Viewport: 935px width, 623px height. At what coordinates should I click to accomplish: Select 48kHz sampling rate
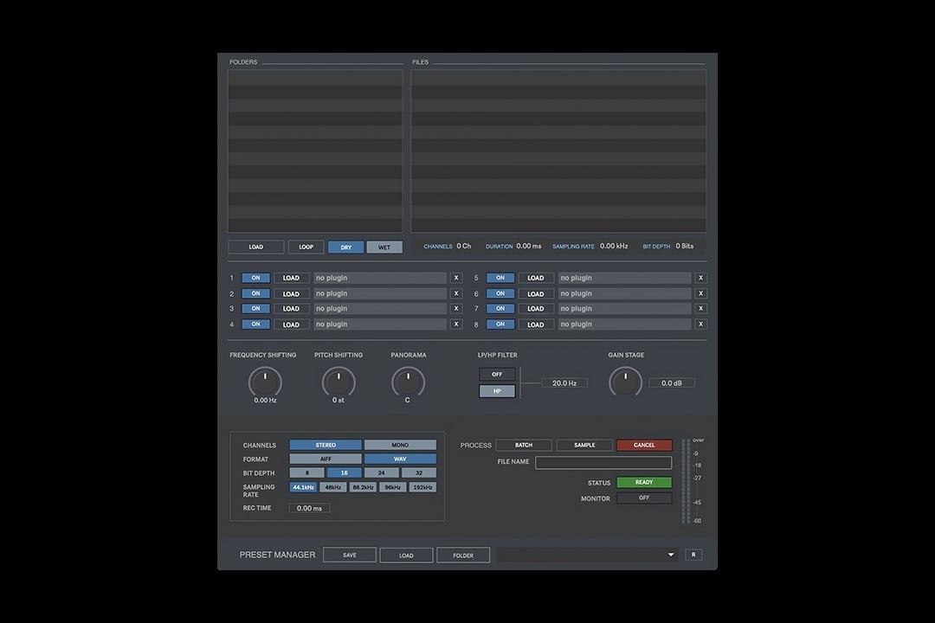pyautogui.click(x=332, y=487)
